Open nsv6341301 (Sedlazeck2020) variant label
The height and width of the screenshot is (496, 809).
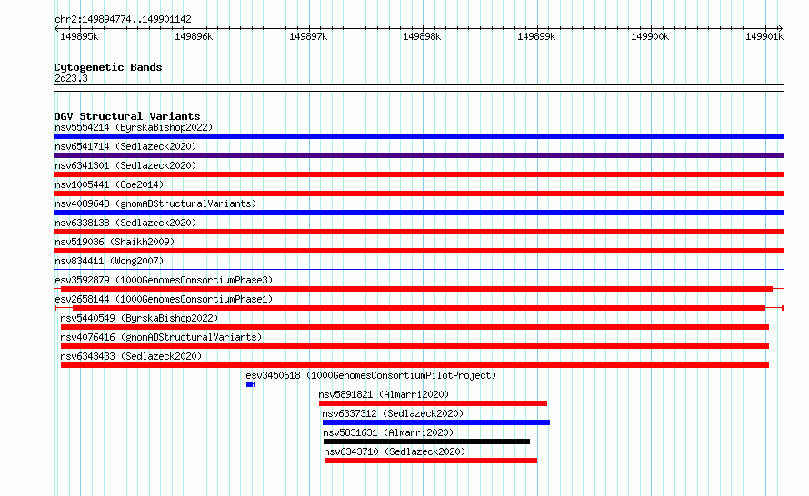click(125, 165)
